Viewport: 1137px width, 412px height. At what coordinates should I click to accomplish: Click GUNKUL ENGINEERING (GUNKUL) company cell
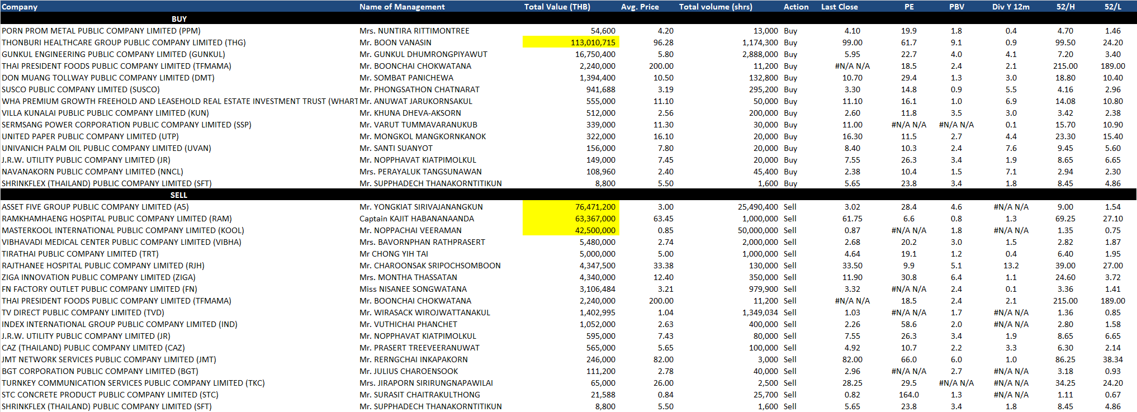click(x=113, y=54)
